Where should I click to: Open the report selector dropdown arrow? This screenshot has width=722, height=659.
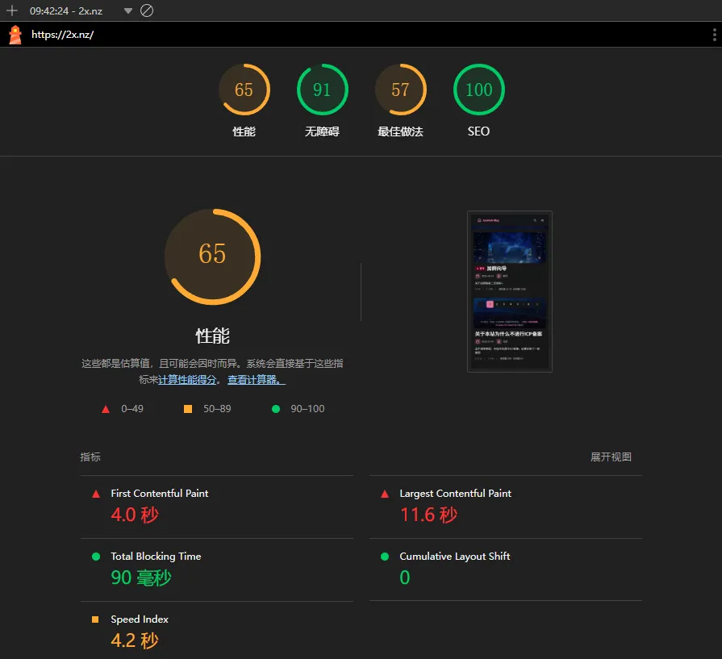pyautogui.click(x=128, y=11)
